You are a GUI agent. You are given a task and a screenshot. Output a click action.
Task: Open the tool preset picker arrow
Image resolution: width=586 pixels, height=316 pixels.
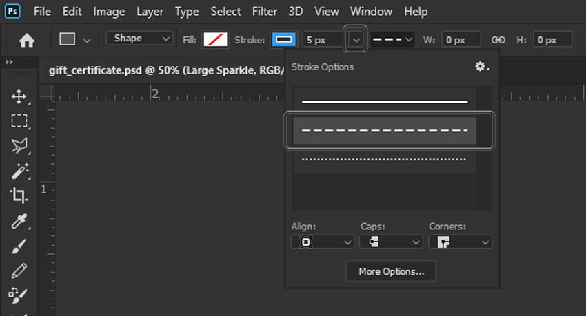87,41
